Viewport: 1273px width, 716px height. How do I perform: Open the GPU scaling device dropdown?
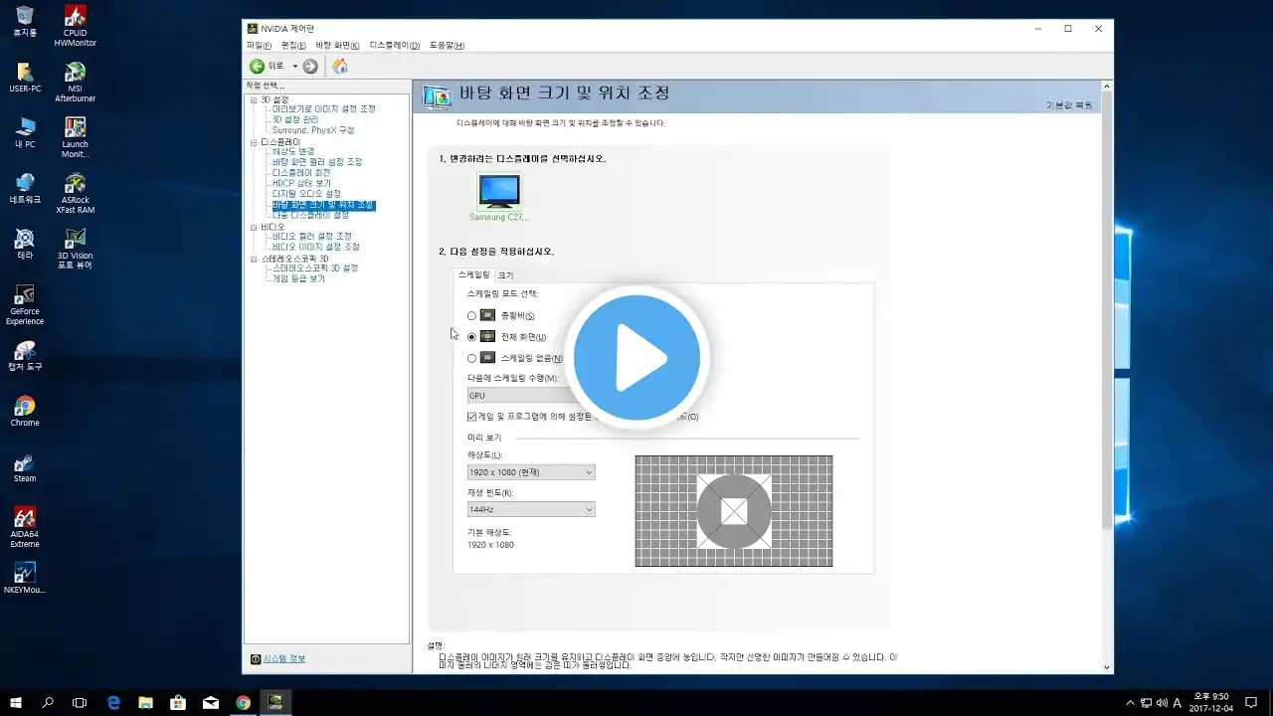[531, 396]
